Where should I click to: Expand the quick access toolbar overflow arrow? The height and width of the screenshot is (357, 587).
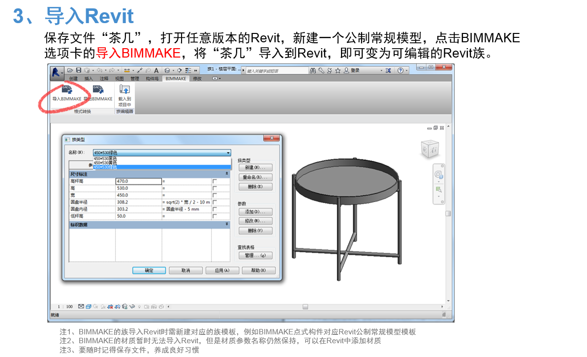(196, 70)
